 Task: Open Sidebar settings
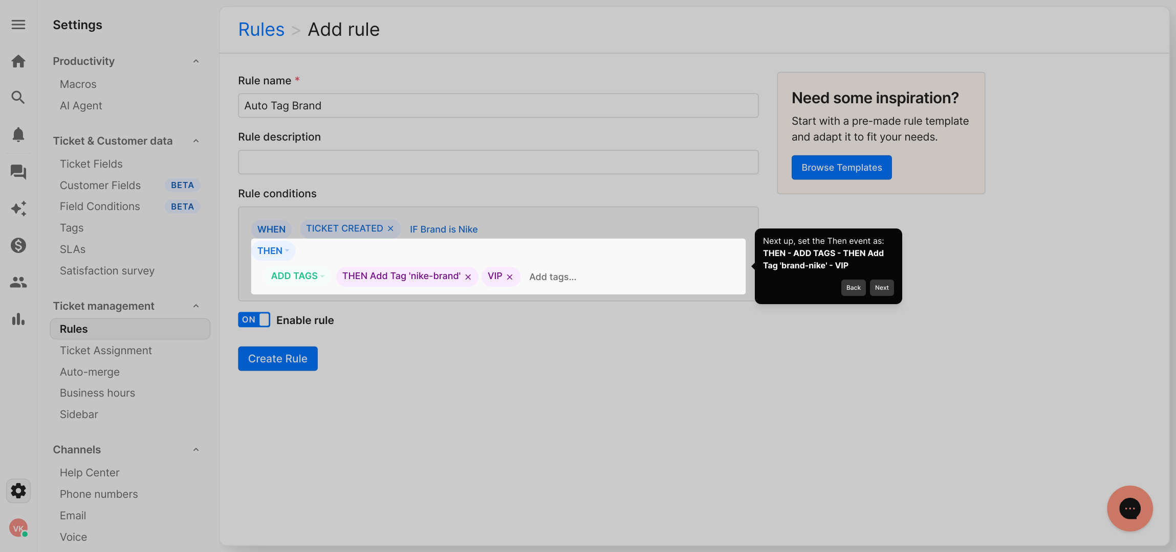[x=79, y=415]
